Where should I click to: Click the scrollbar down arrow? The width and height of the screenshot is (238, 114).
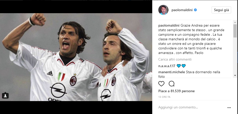click(x=235, y=75)
